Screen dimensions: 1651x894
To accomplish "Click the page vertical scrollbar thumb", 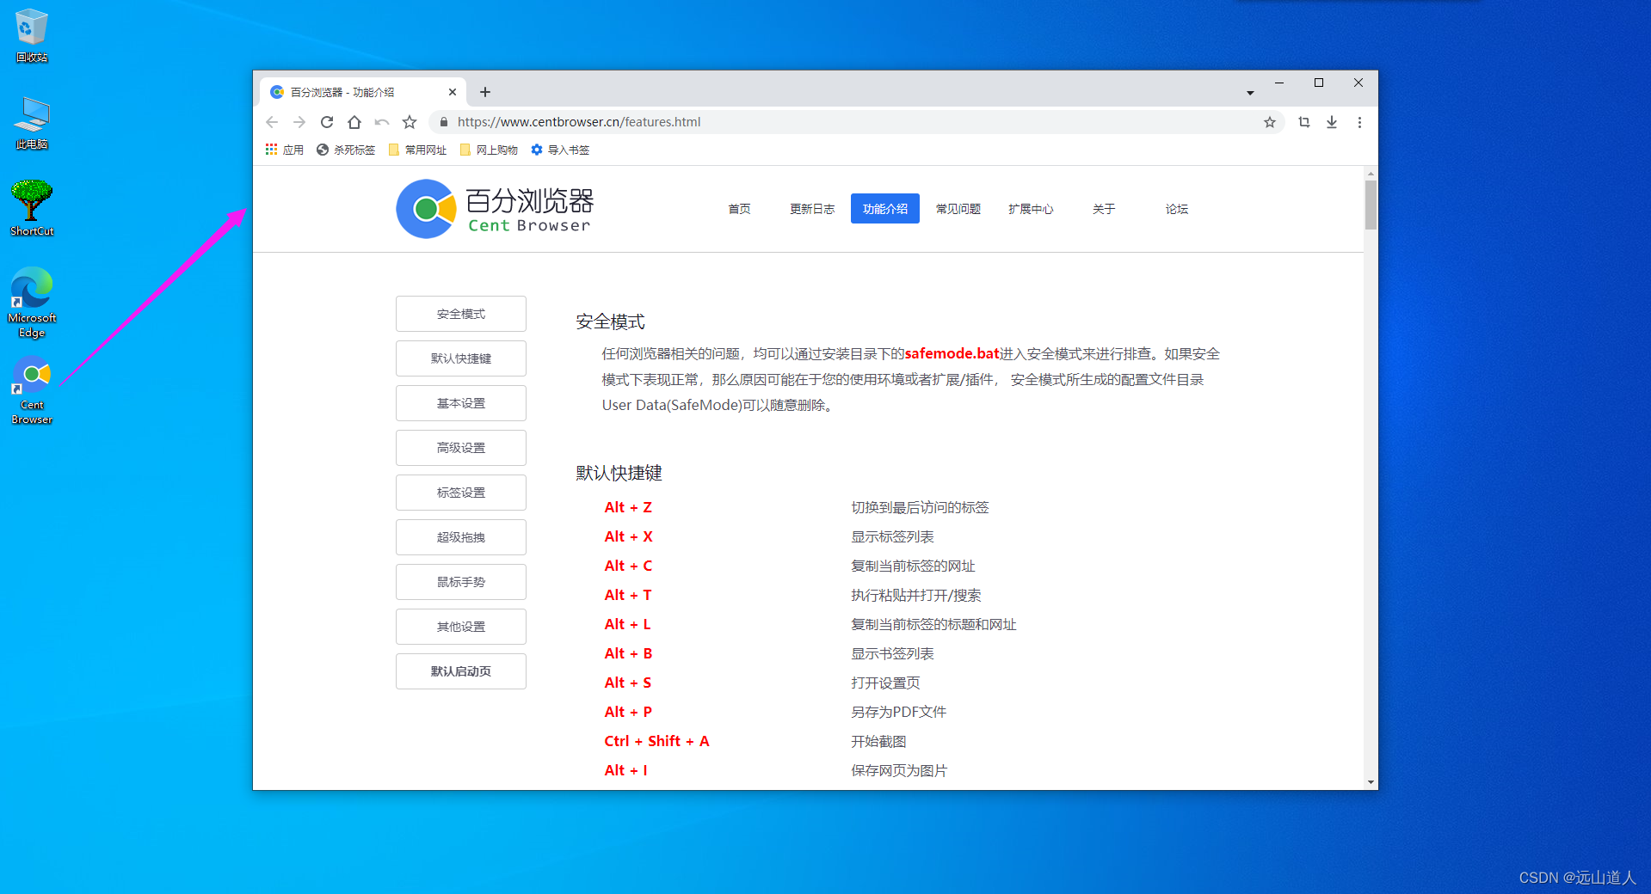I will (1371, 205).
